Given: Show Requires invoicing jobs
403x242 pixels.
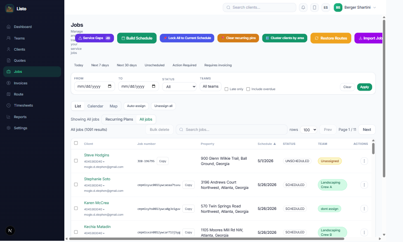Looking at the screenshot, I should pyautogui.click(x=218, y=65).
